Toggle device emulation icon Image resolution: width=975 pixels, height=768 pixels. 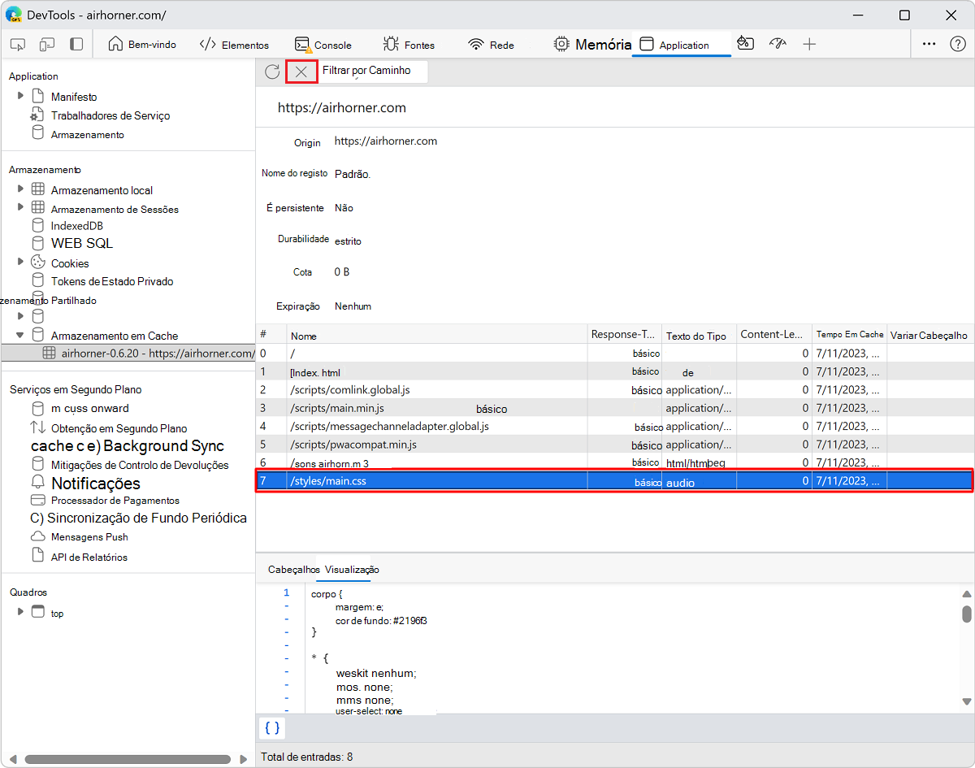(x=47, y=45)
